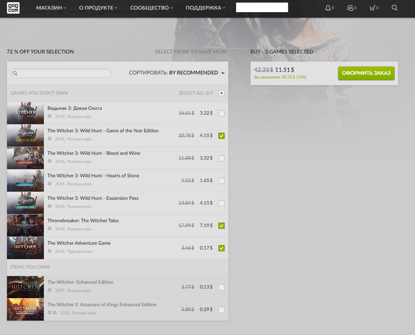Check The Witcher 2 Assassins of Kings checkbox
The width and height of the screenshot is (415, 335).
pos(221,309)
